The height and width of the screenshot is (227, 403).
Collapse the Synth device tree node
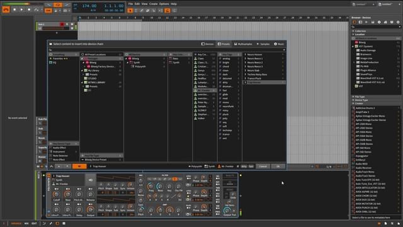pyautogui.click(x=128, y=62)
